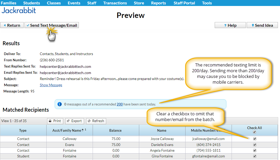Click the Show Message link
280x160 pixels.
coord(51,85)
